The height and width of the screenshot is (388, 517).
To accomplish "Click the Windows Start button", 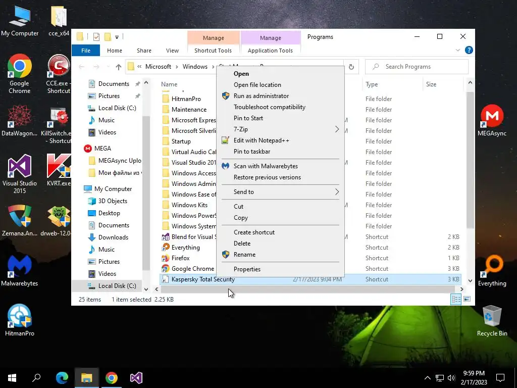I will [x=12, y=378].
